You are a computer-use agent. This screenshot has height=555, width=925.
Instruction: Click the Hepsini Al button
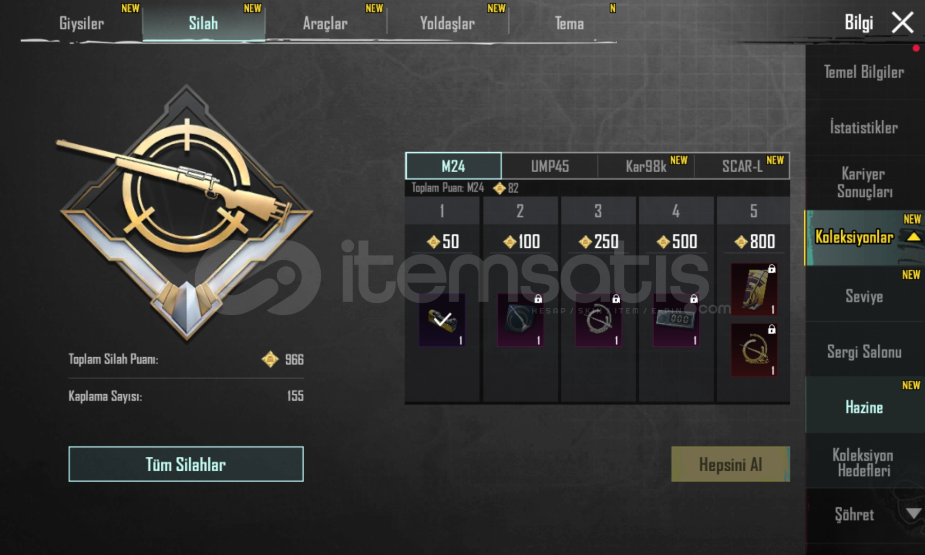(x=730, y=464)
